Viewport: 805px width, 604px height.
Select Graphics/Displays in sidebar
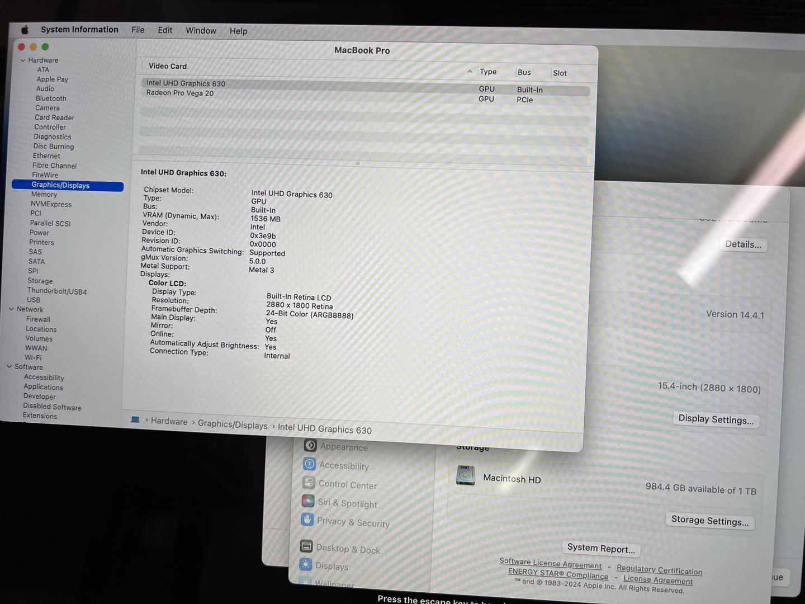68,185
